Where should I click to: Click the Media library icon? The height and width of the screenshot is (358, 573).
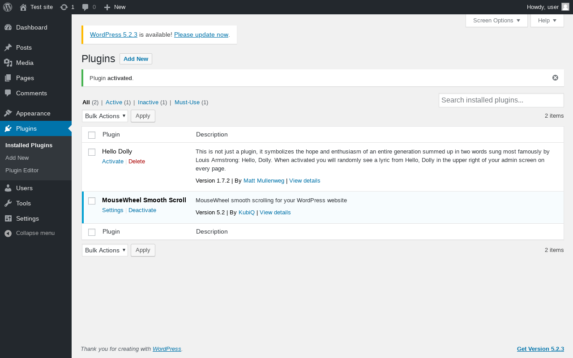pos(8,63)
